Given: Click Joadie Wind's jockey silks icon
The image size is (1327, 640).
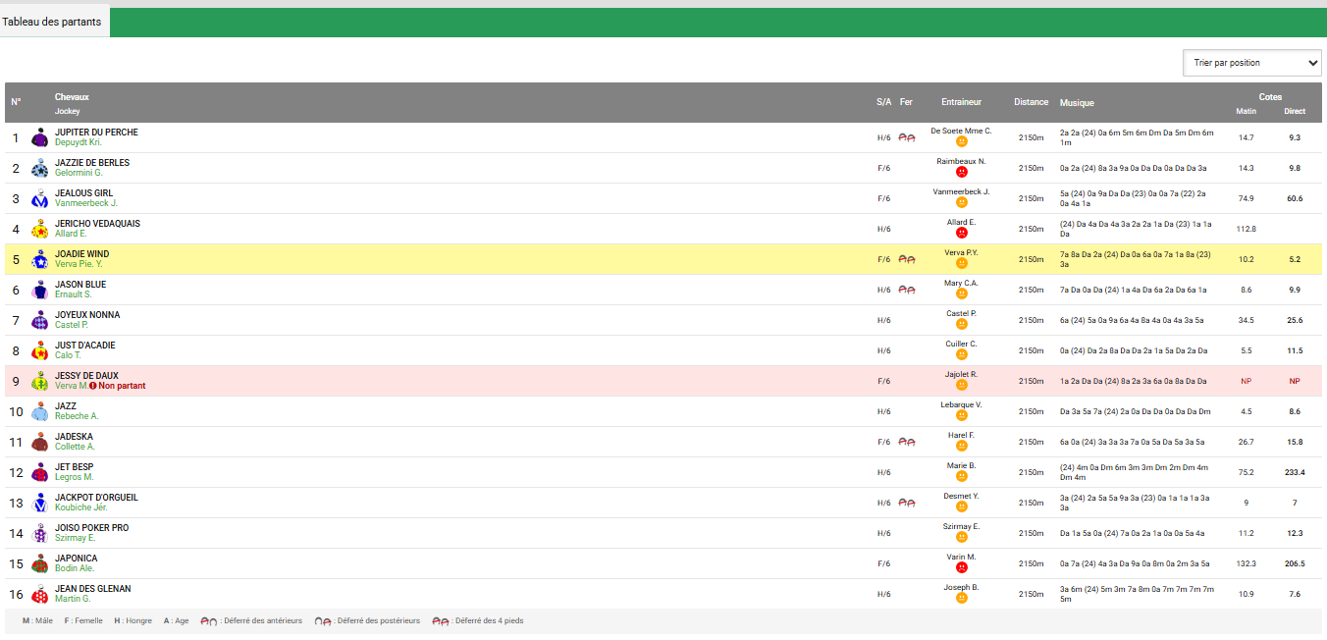Looking at the screenshot, I should (39, 259).
